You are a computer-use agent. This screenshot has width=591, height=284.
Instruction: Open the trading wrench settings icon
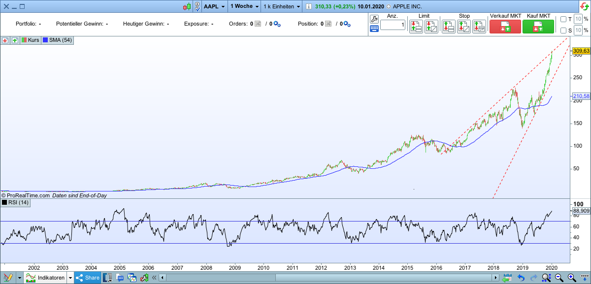click(374, 19)
